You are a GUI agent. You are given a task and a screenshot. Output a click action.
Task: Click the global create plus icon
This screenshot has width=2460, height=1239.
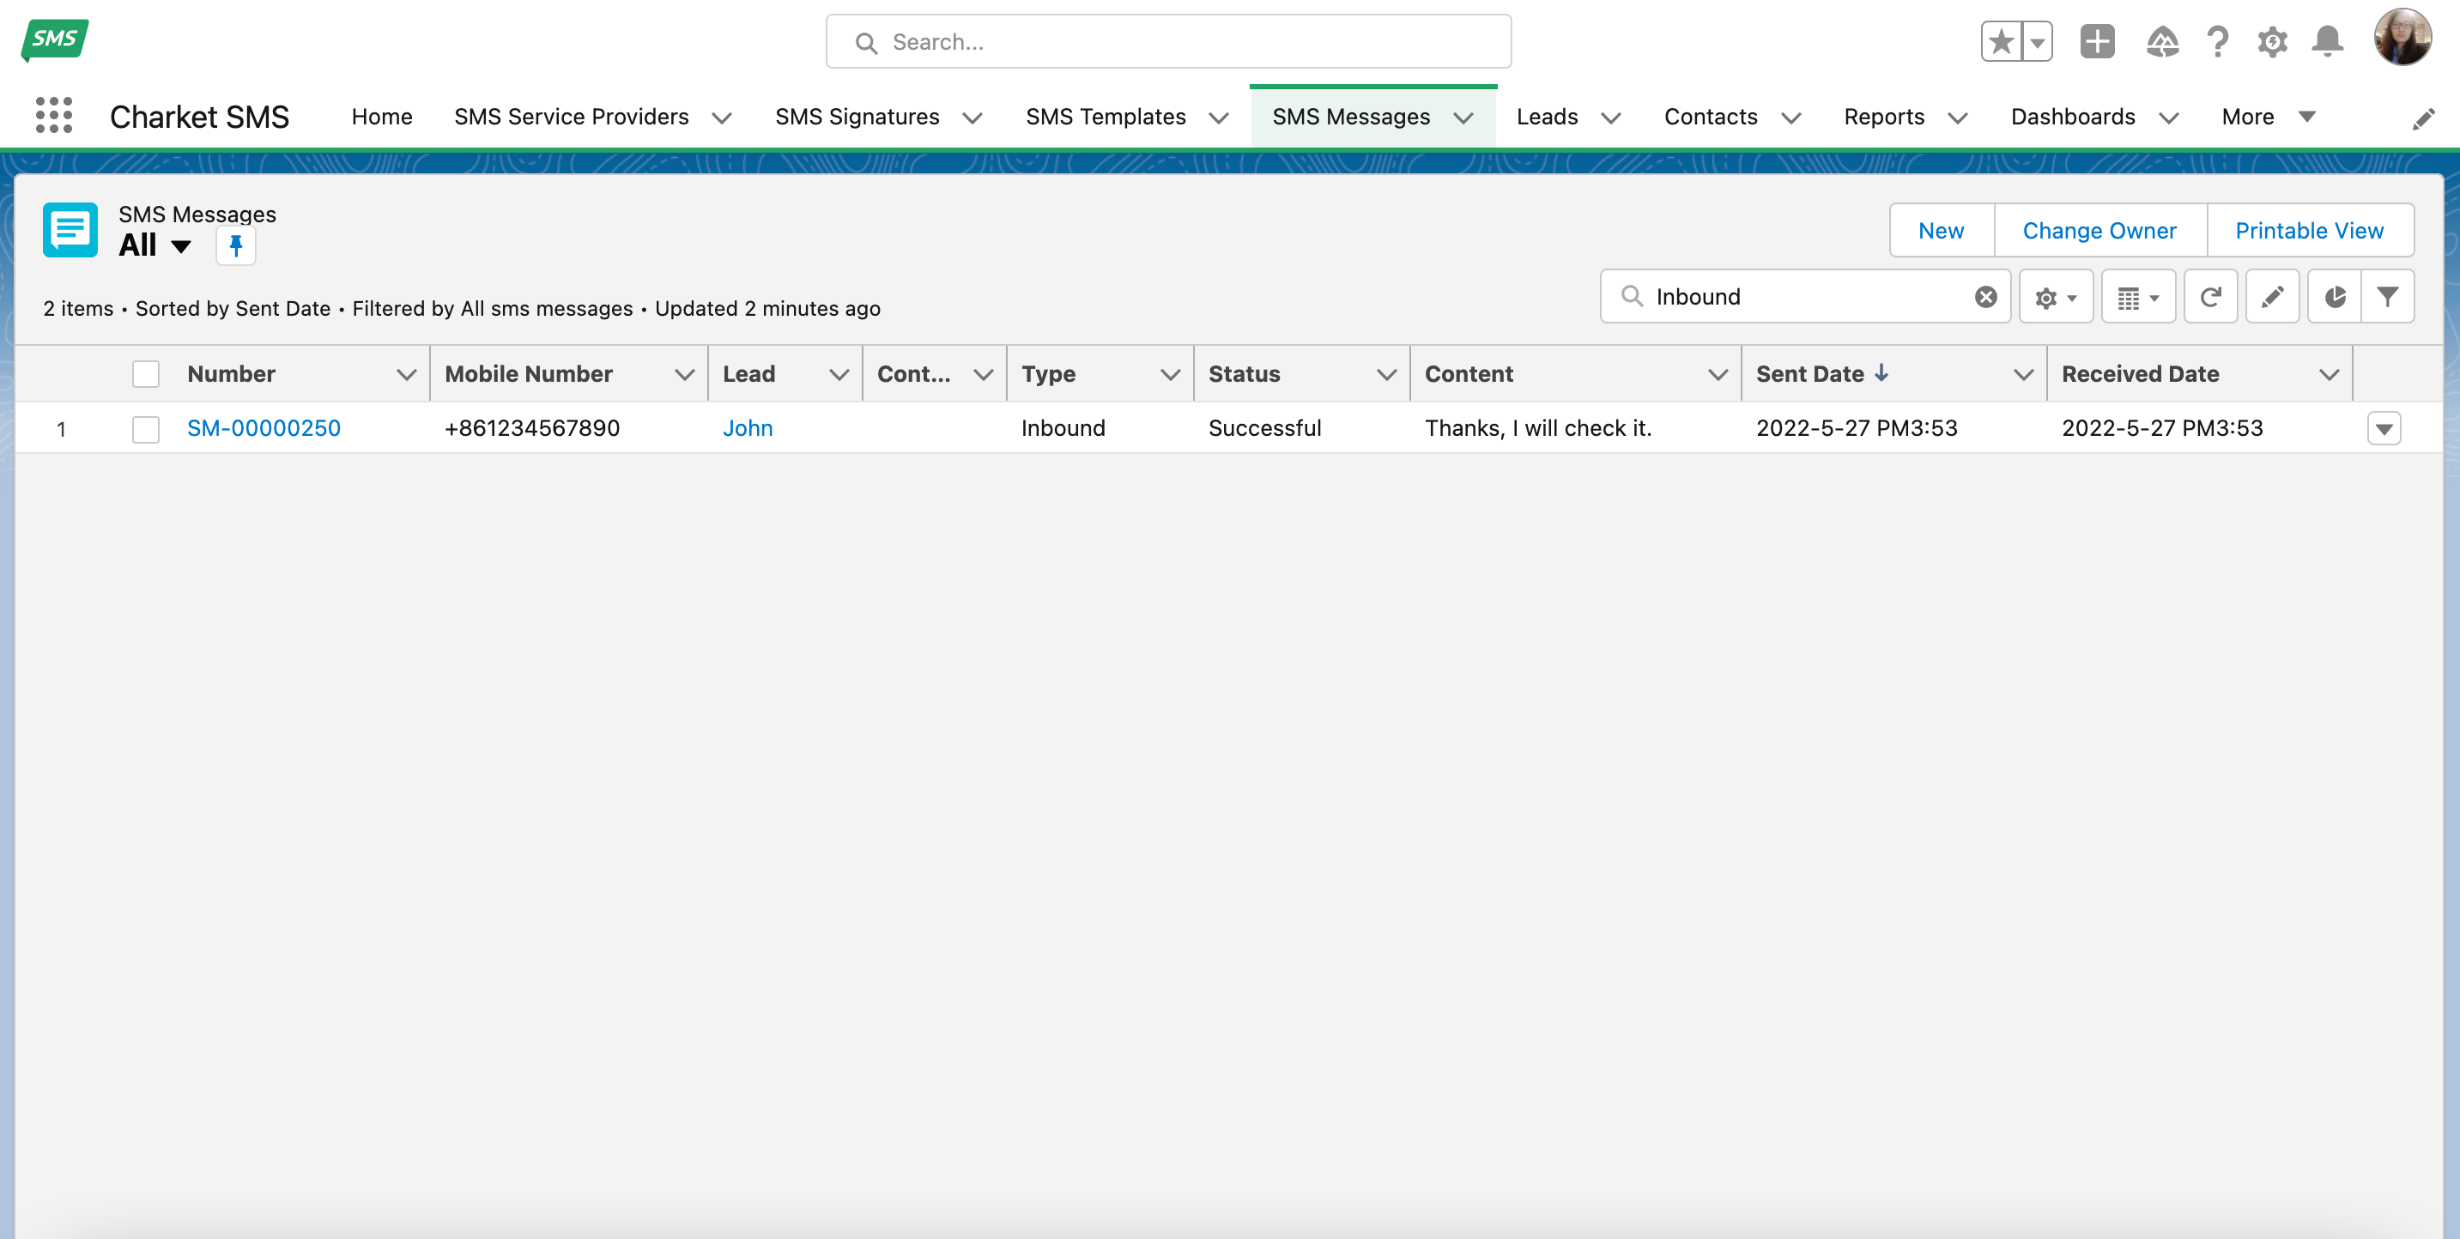click(2097, 42)
